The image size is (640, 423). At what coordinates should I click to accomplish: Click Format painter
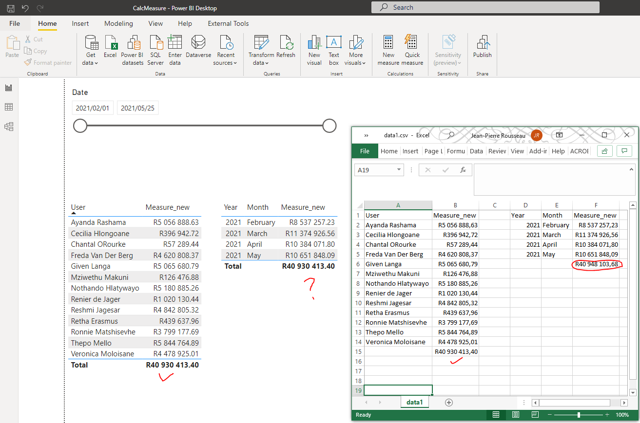coord(48,63)
